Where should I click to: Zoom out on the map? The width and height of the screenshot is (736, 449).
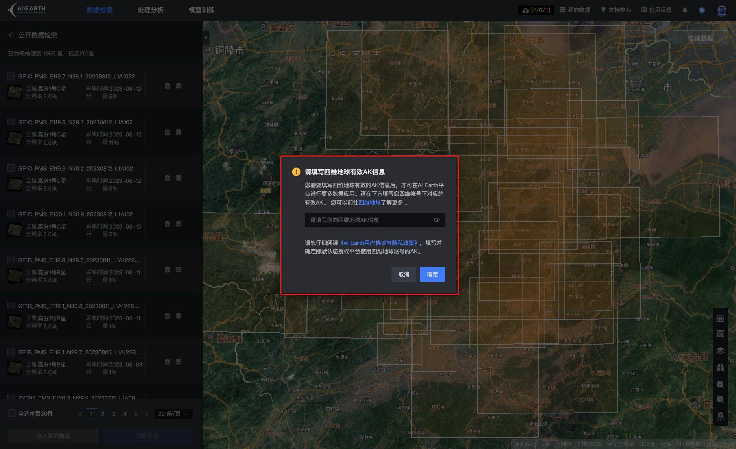pos(720,399)
